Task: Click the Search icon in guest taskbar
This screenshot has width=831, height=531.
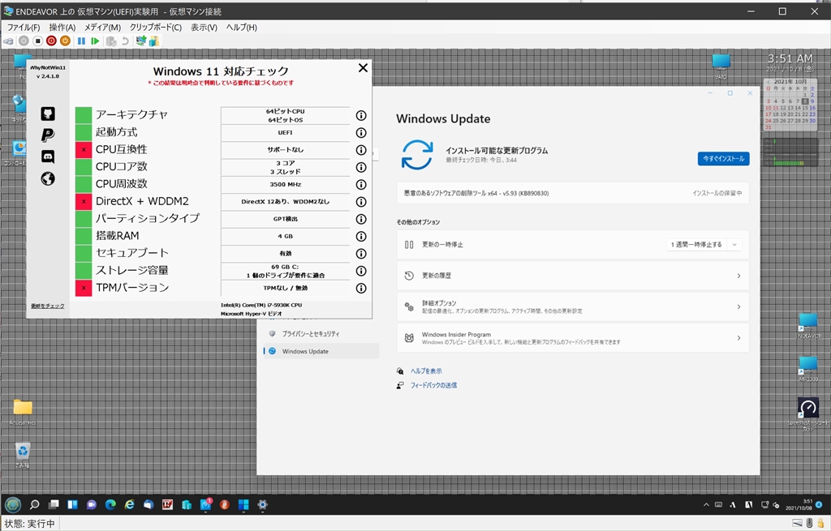Action: click(x=34, y=504)
